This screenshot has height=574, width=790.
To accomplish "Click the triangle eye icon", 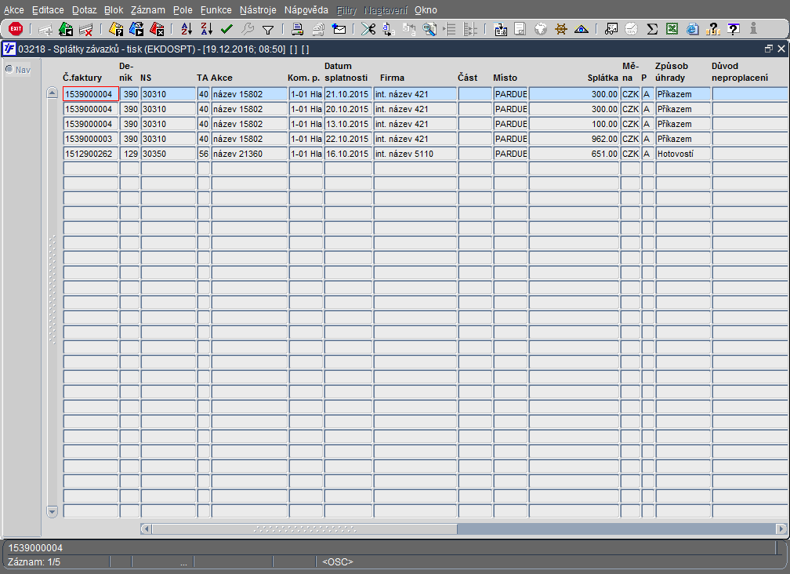I will pyautogui.click(x=582, y=29).
